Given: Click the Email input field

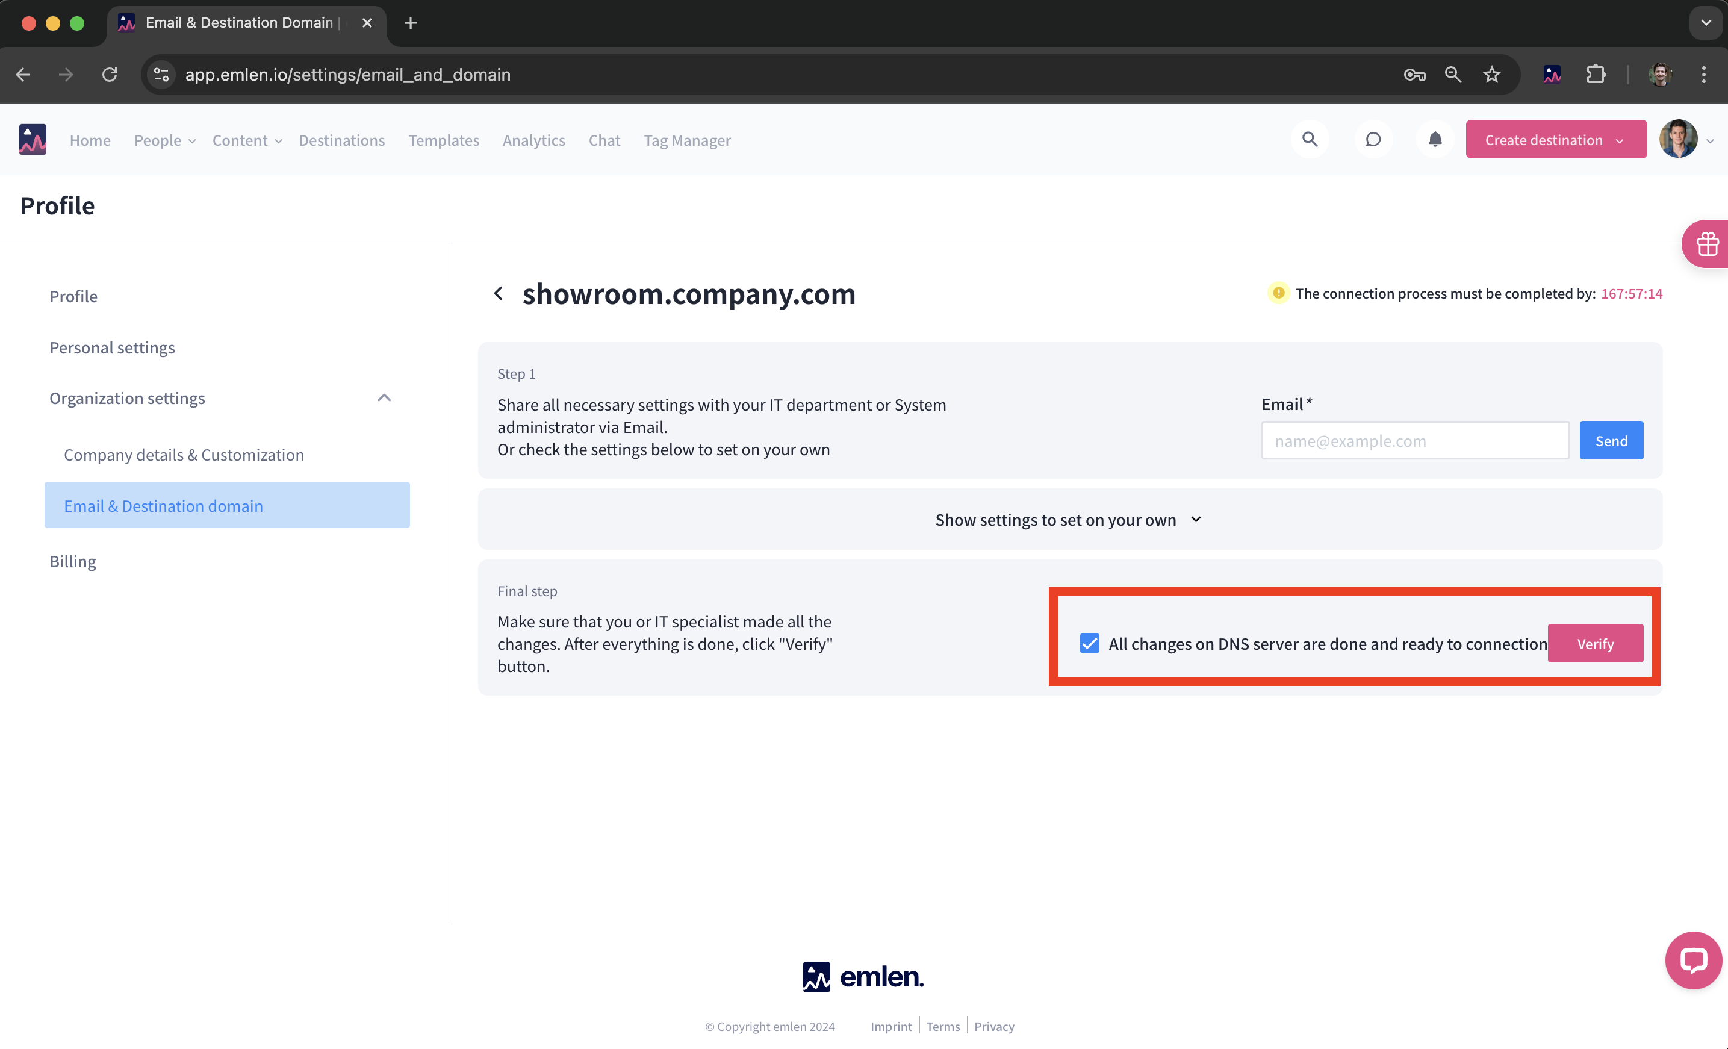Looking at the screenshot, I should point(1414,440).
